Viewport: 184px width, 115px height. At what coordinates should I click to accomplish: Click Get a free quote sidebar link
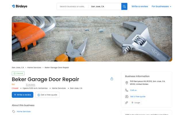[138, 97]
